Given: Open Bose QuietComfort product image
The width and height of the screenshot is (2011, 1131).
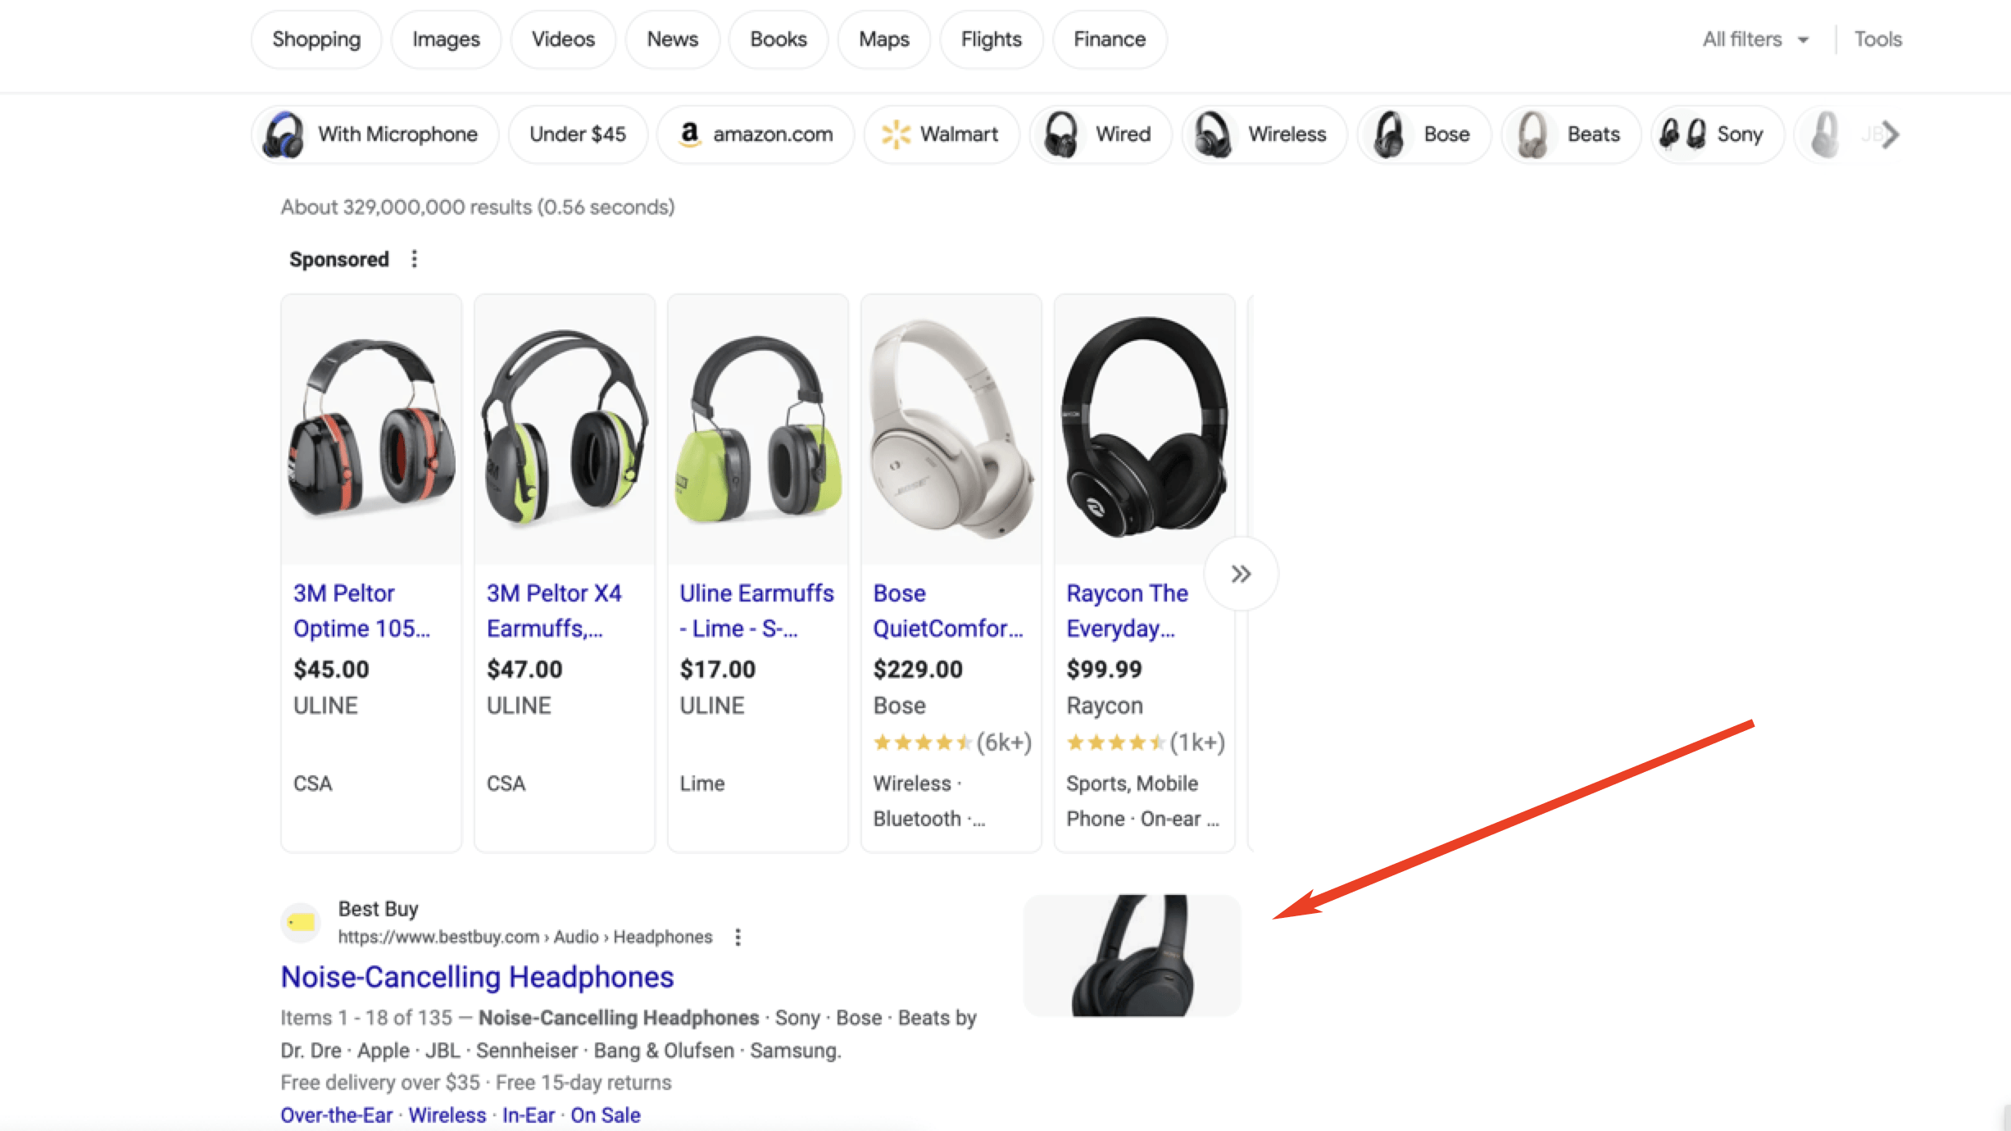Looking at the screenshot, I should (x=951, y=429).
